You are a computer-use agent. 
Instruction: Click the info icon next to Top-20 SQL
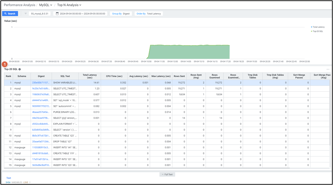[x=20, y=69]
